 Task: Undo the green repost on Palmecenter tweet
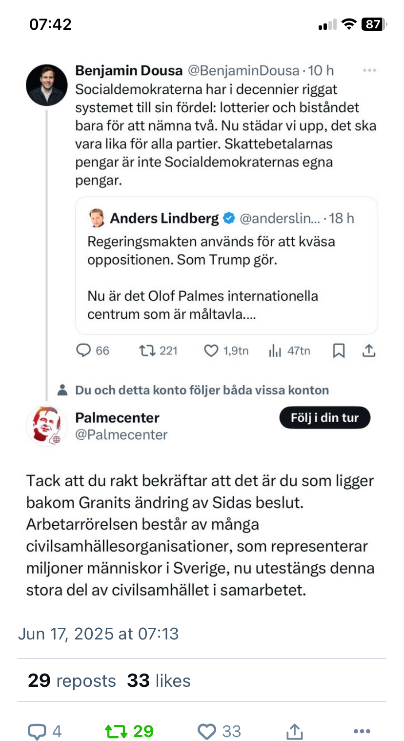click(x=117, y=731)
